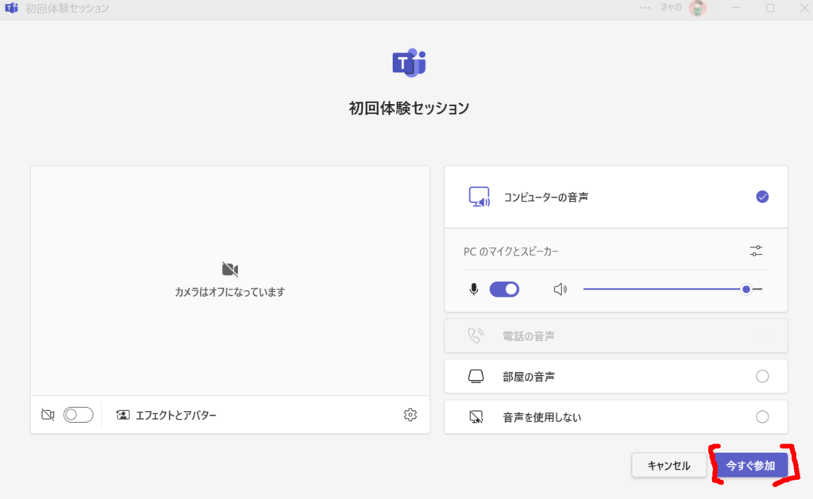
Task: Click the large Teams logo above the title
Action: pyautogui.click(x=409, y=63)
